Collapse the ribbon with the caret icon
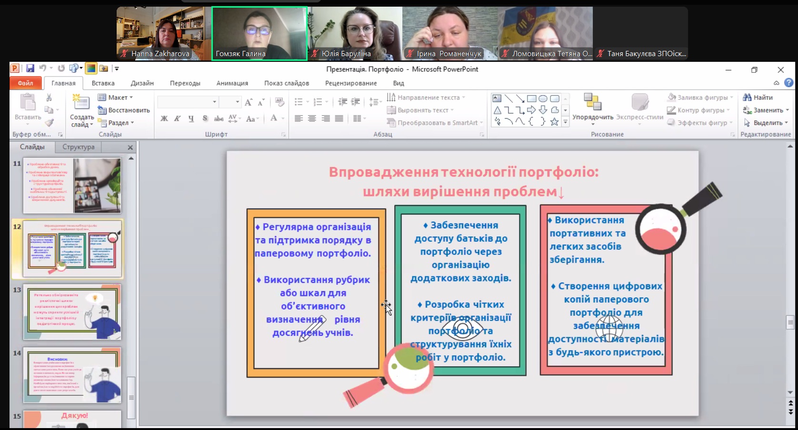This screenshot has height=430, width=798. (777, 83)
